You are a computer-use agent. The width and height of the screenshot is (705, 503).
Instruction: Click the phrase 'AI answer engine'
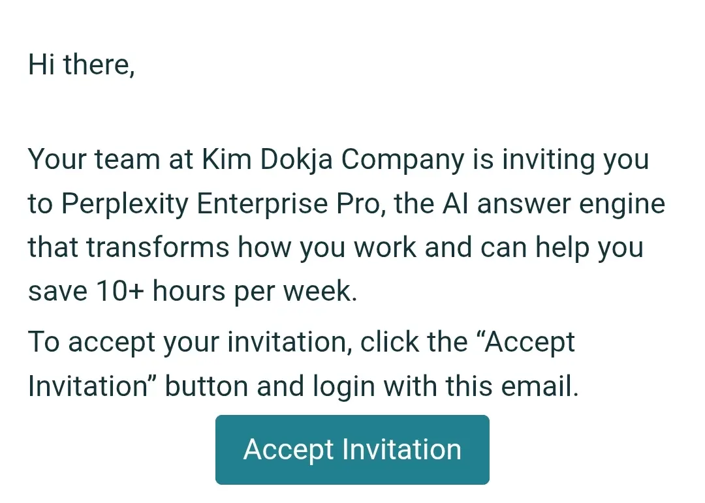click(554, 204)
